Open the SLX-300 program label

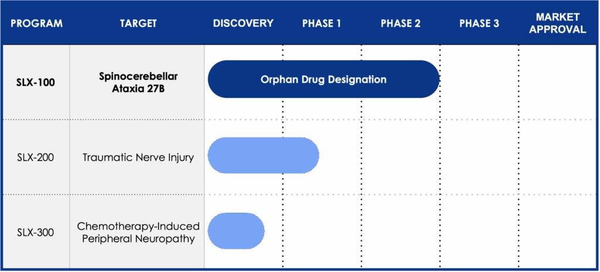pyautogui.click(x=36, y=233)
